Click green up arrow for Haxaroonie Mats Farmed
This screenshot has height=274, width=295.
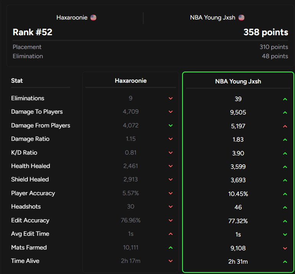(171, 248)
